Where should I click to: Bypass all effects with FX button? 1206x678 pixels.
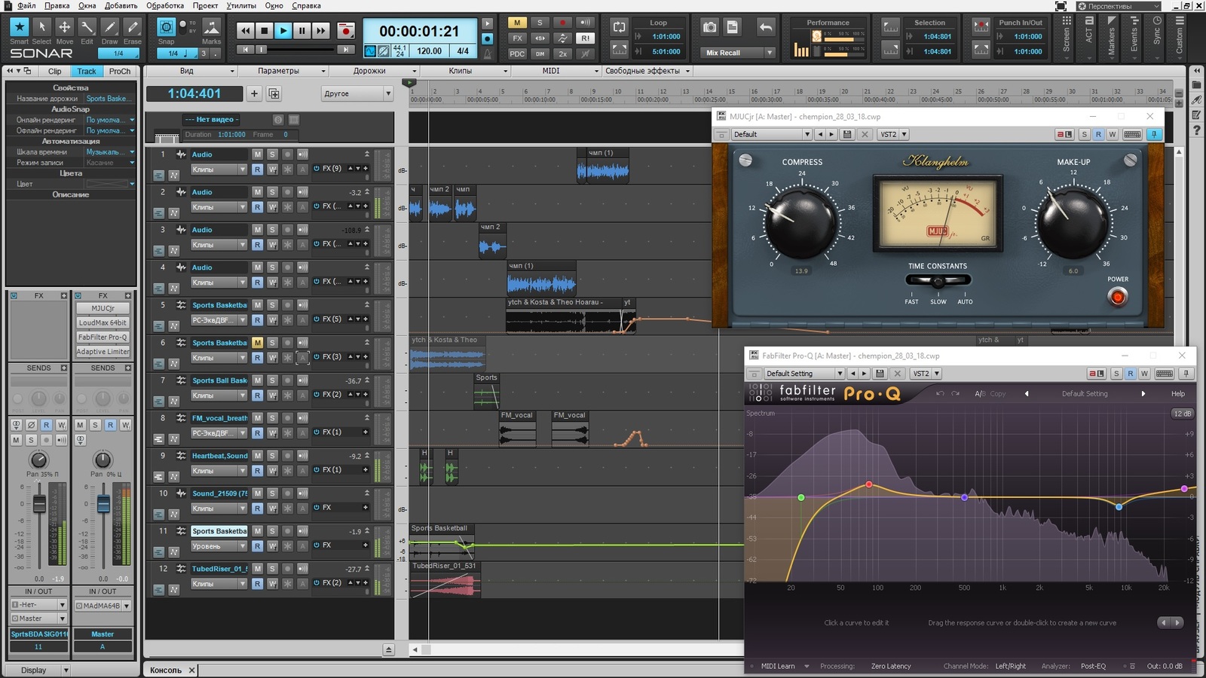(517, 38)
